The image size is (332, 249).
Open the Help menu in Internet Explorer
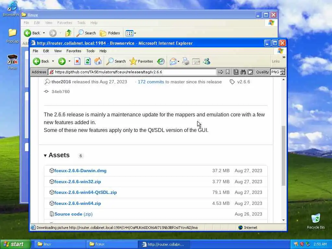(103, 51)
